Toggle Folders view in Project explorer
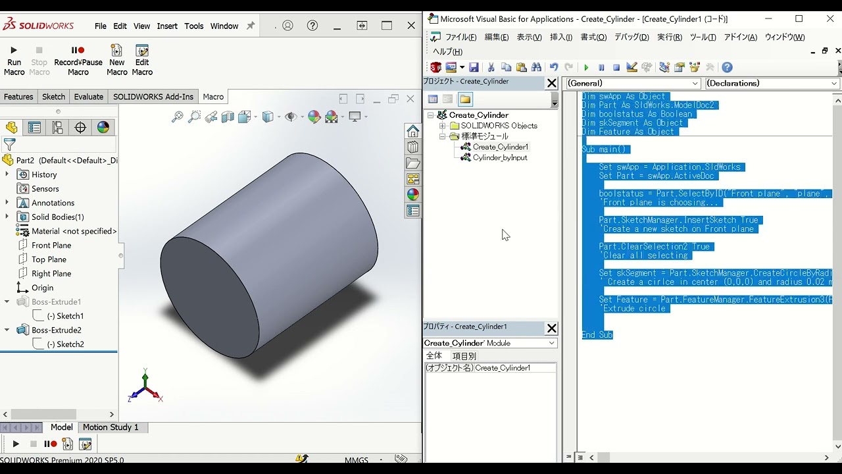Image resolution: width=842 pixels, height=474 pixels. point(465,99)
